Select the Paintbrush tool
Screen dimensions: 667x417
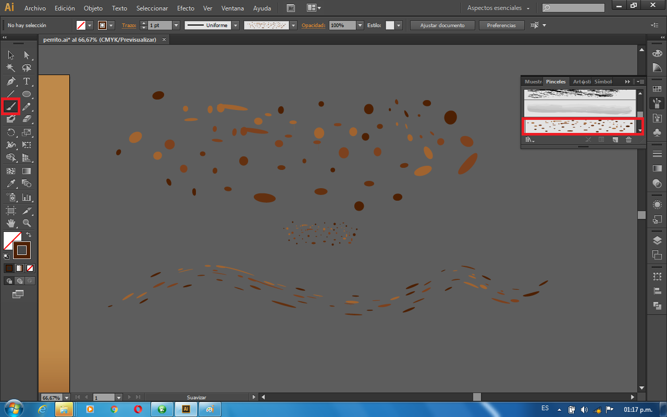pyautogui.click(x=11, y=106)
